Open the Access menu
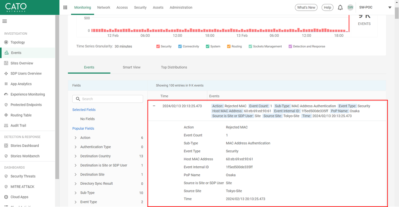 click(122, 7)
